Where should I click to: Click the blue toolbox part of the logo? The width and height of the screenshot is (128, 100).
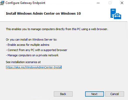click(118, 16)
